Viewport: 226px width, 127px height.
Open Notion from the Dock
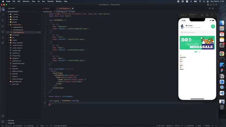click(222, 76)
